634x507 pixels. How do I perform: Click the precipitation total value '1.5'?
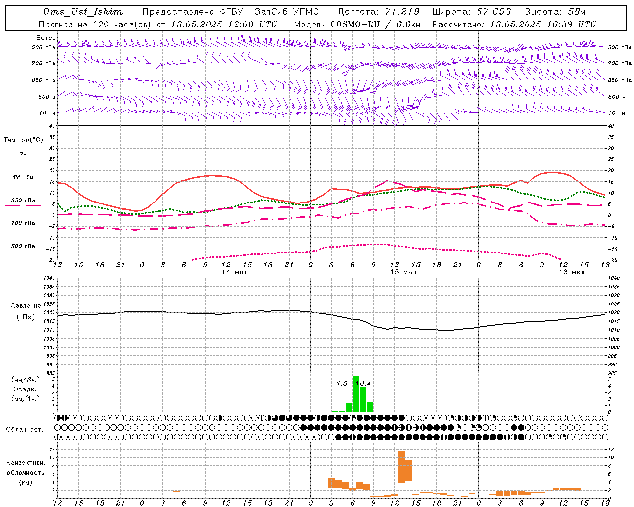click(342, 384)
